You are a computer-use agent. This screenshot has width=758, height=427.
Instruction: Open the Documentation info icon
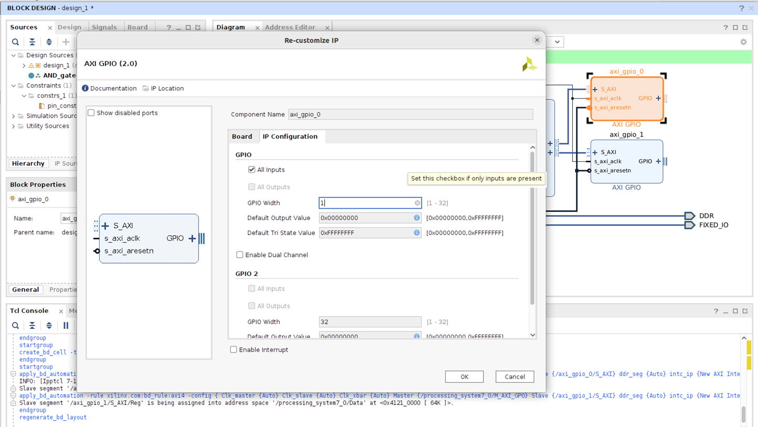pyautogui.click(x=85, y=88)
